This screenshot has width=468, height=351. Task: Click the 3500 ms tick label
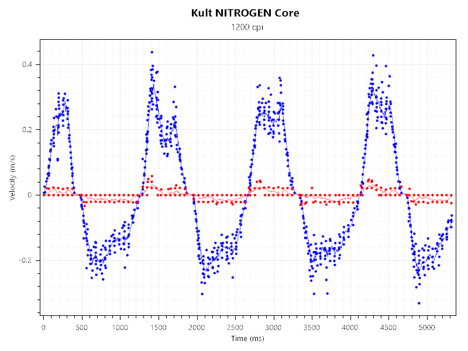click(312, 327)
